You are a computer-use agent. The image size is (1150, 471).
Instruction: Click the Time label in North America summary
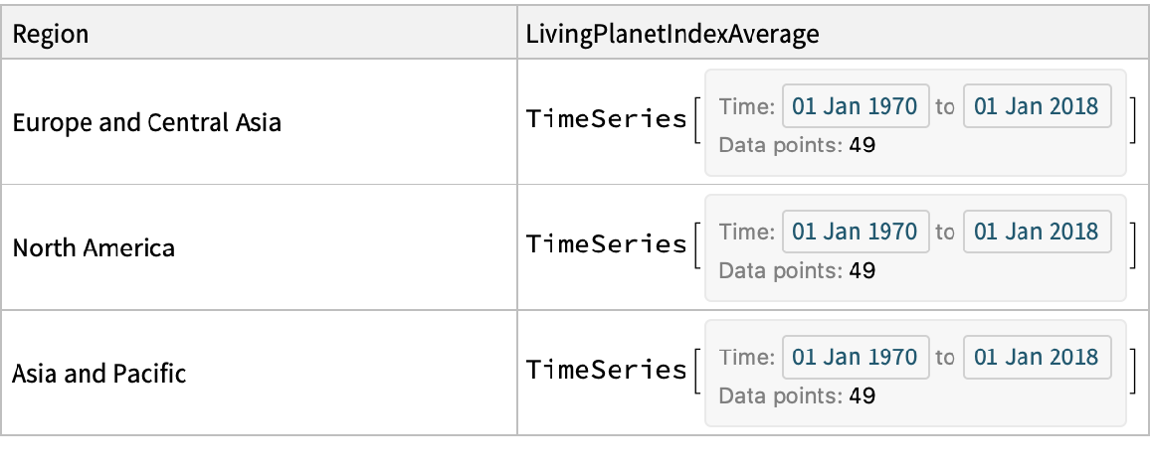click(746, 232)
